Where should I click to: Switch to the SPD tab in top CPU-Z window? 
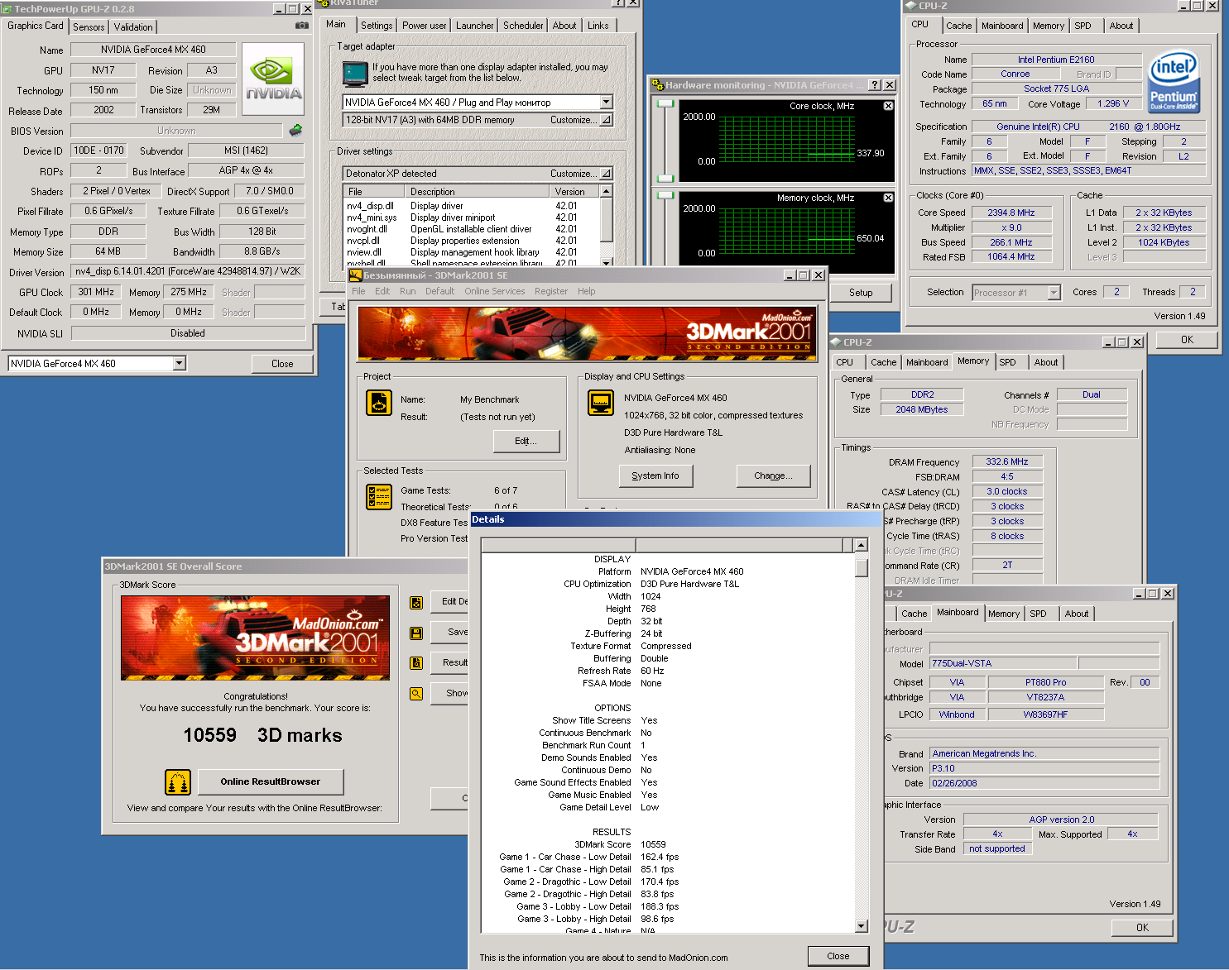click(x=1083, y=26)
